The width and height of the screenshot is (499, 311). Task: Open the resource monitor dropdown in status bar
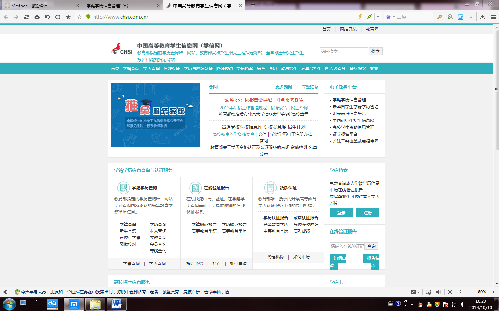415,292
